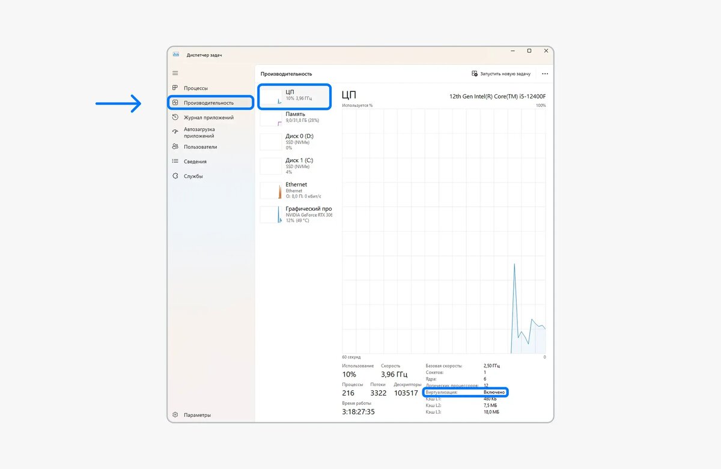Viewport: 721px width, 469px height.
Task: Click the Время работы value 3:18:27:35
Action: 358,411
